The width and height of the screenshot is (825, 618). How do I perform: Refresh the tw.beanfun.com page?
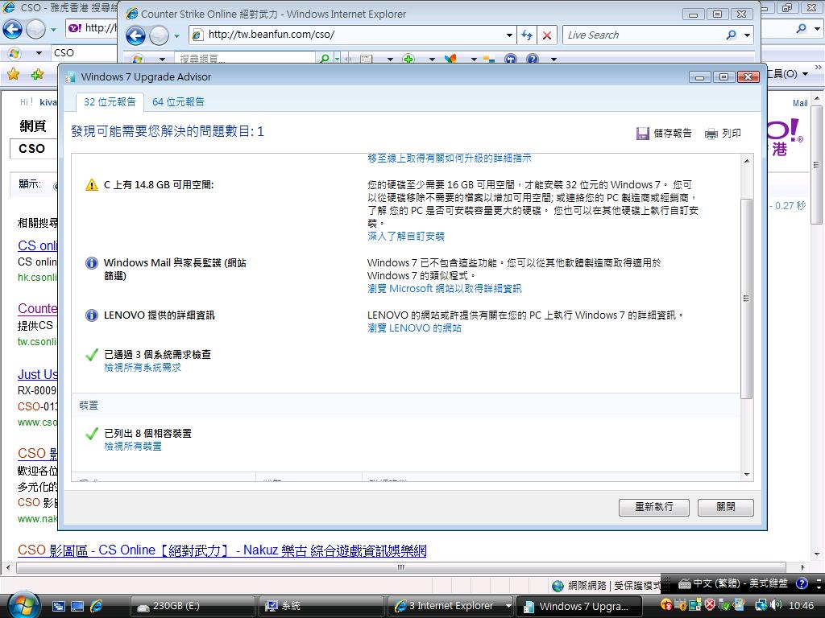[526, 35]
